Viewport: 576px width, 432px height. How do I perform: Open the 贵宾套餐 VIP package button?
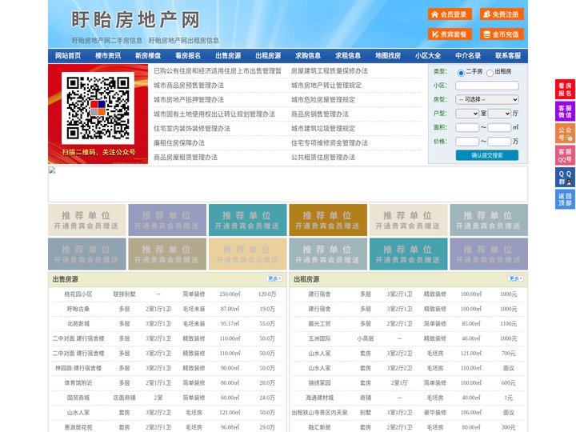click(x=450, y=34)
